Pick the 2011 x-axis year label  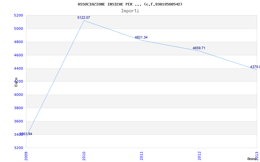tap(142, 155)
